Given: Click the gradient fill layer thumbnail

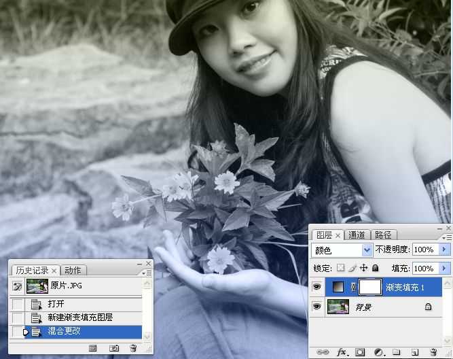Looking at the screenshot, I should coord(338,287).
